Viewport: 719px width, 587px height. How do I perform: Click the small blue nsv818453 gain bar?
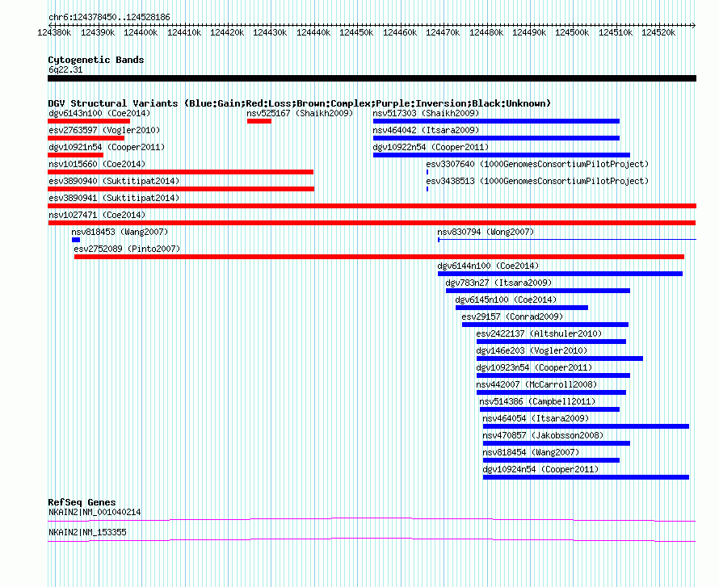[76, 240]
